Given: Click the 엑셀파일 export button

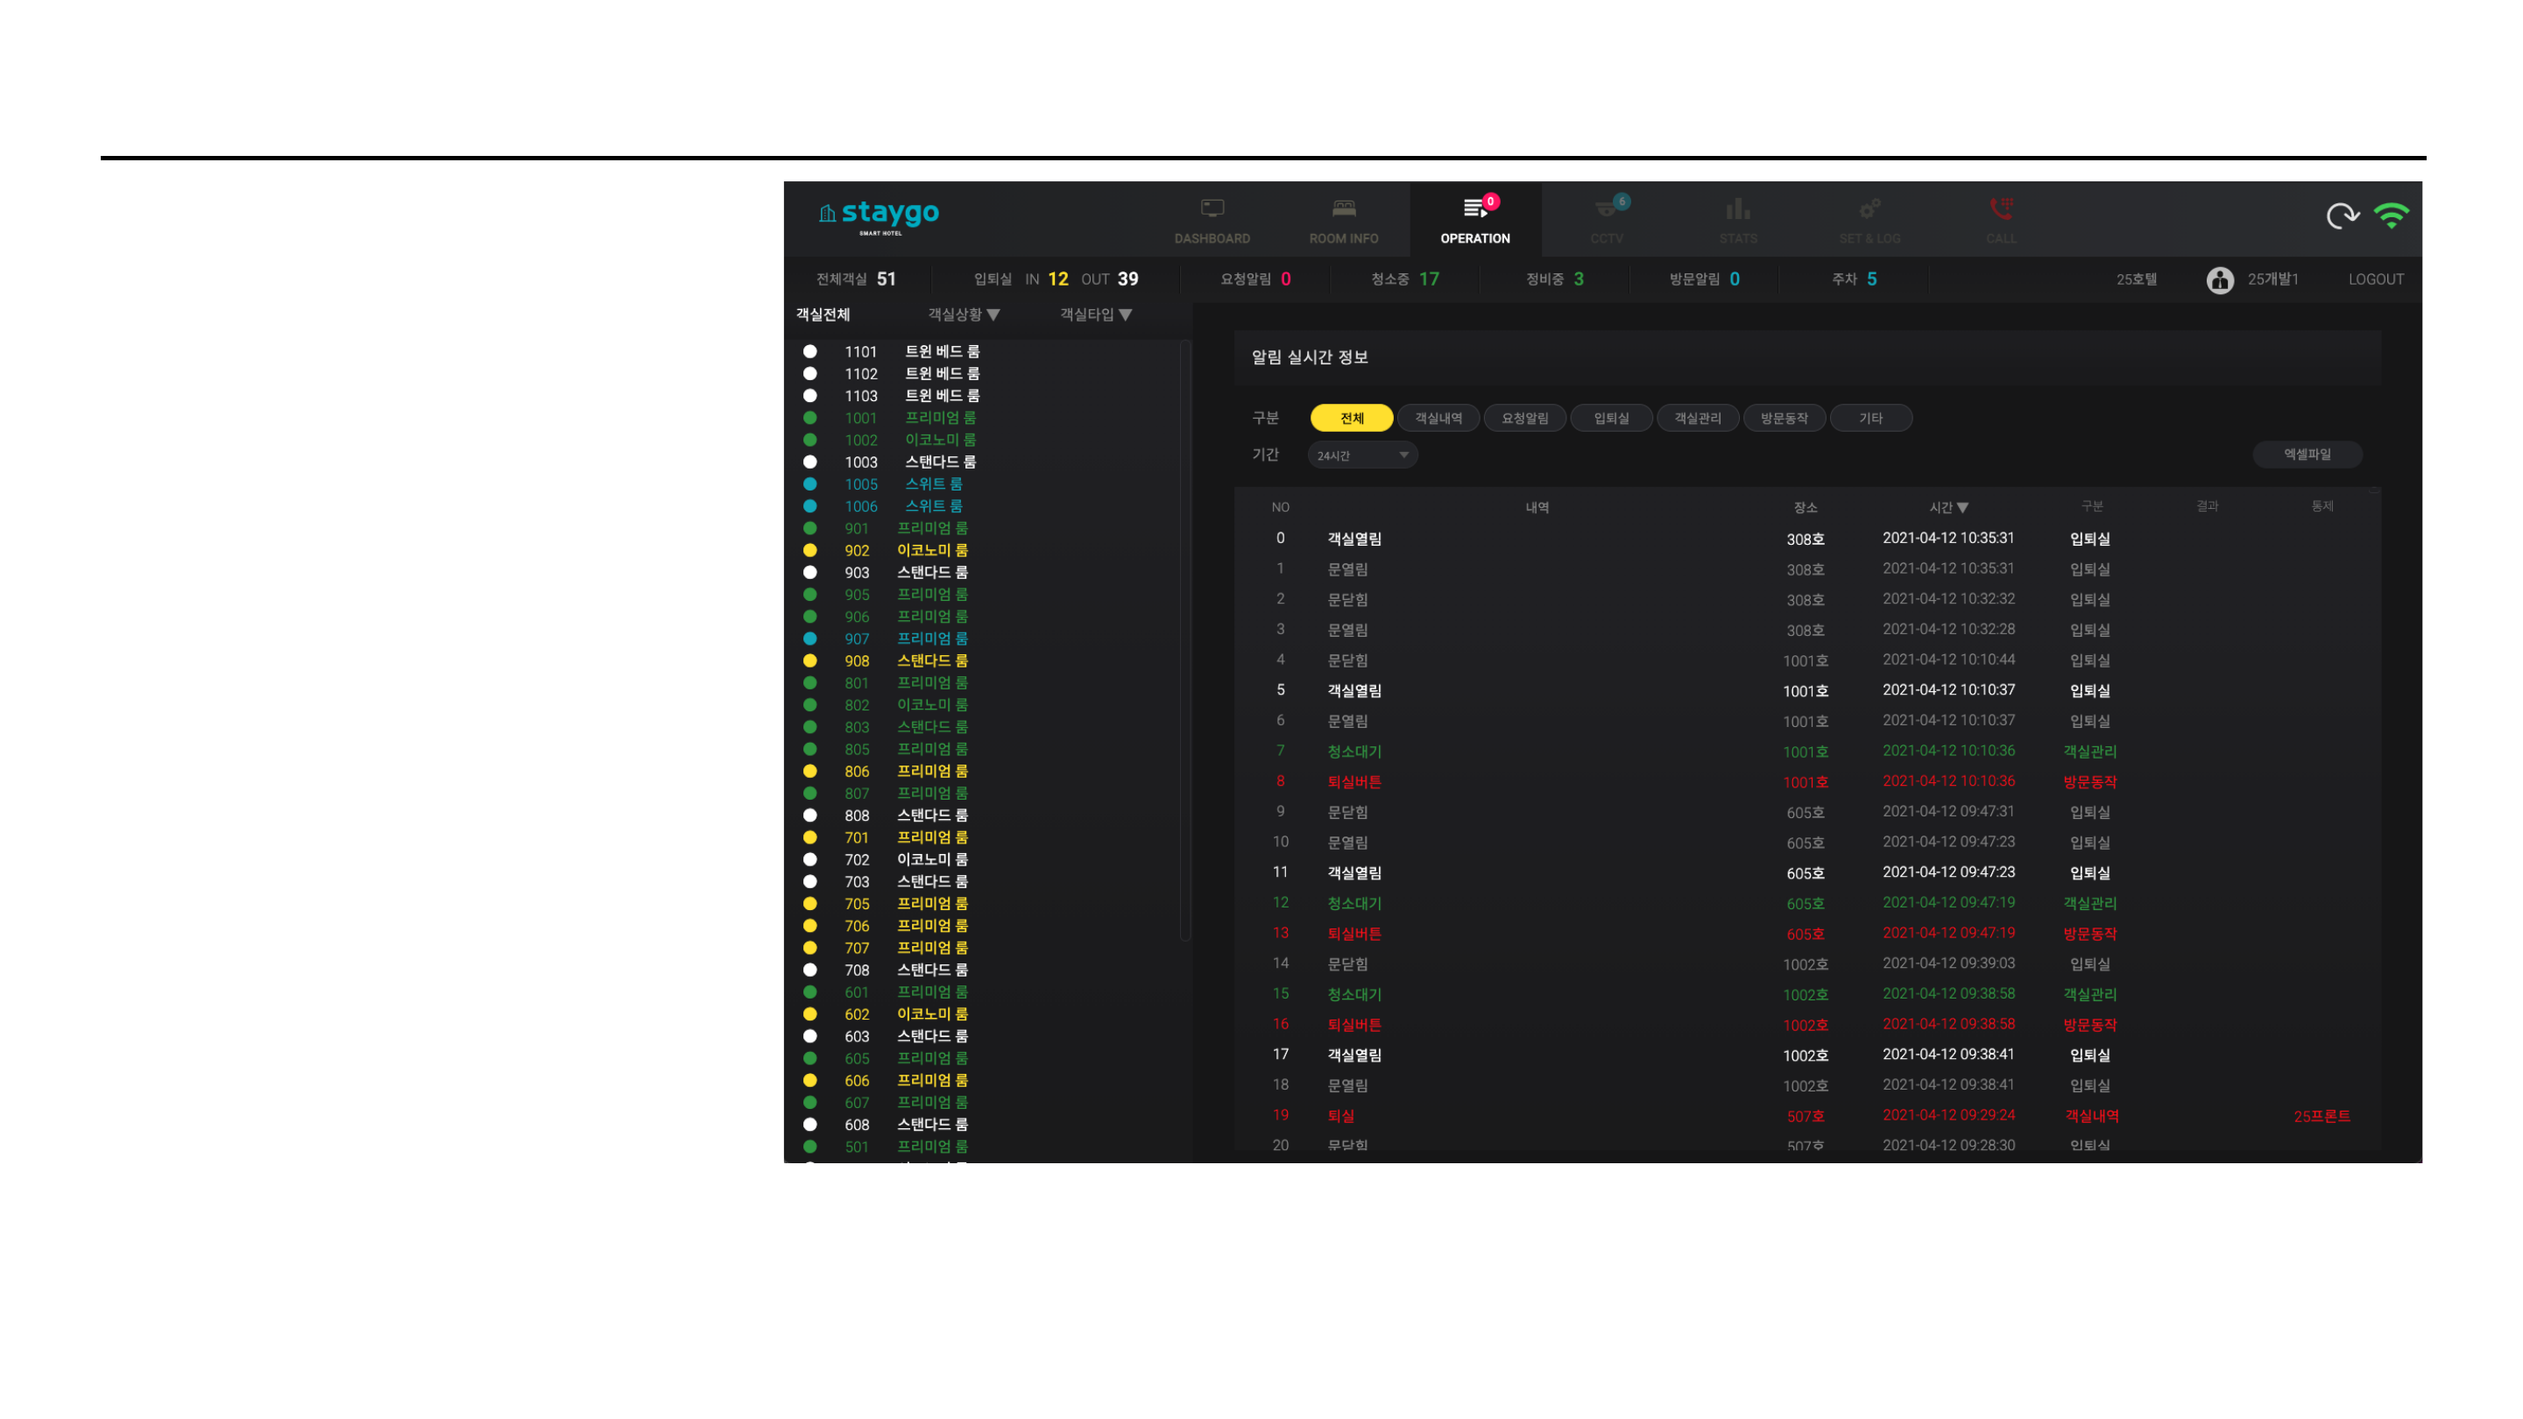Looking at the screenshot, I should point(2307,455).
